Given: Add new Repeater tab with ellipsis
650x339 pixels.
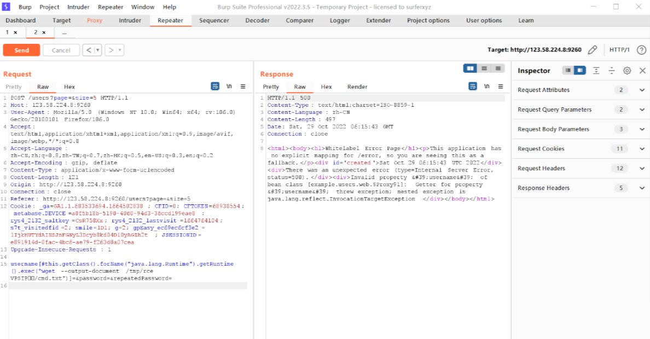Looking at the screenshot, I should click(64, 32).
